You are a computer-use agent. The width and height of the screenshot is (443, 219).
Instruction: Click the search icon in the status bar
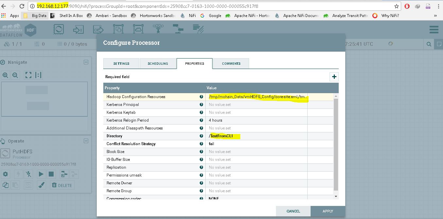429,43
